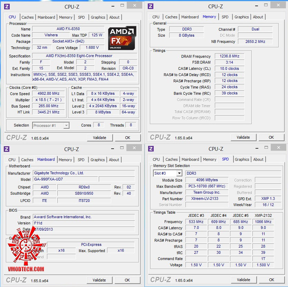Click the FSB:DRAM value 3:14
Image resolution: width=288 pixels, height=287 pixels.
click(229, 62)
